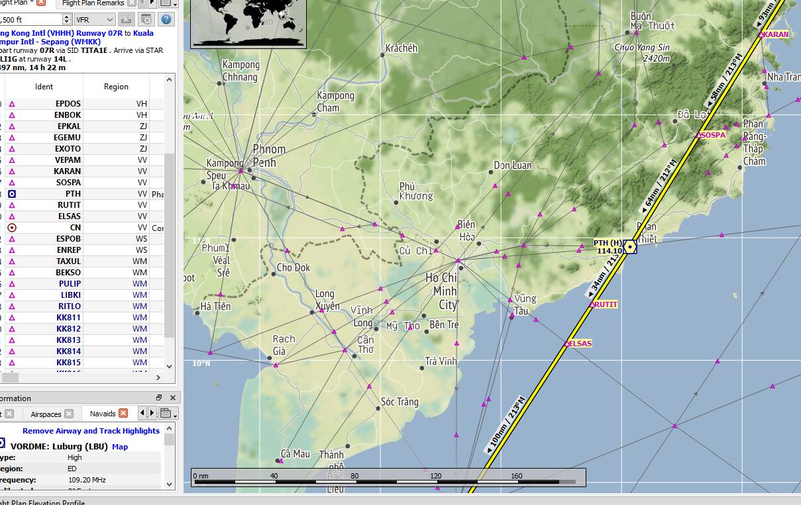This screenshot has width=801, height=505.
Task: Close the Navaids tab
Action: tap(123, 413)
